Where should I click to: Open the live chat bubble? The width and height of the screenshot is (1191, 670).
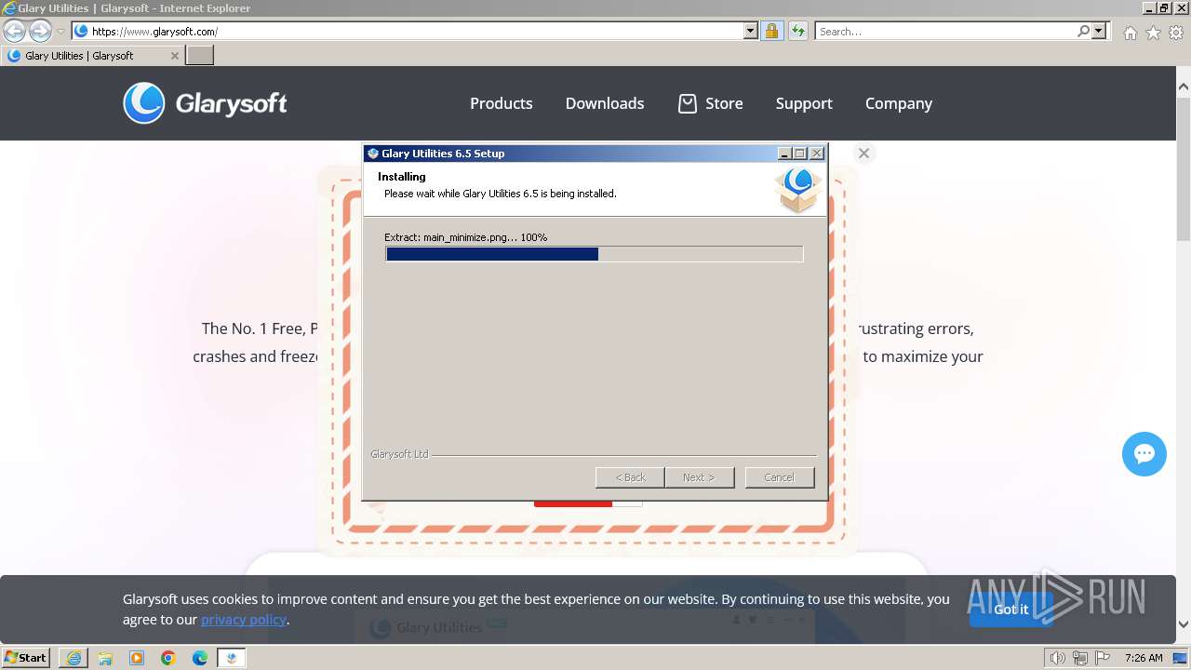click(1144, 454)
